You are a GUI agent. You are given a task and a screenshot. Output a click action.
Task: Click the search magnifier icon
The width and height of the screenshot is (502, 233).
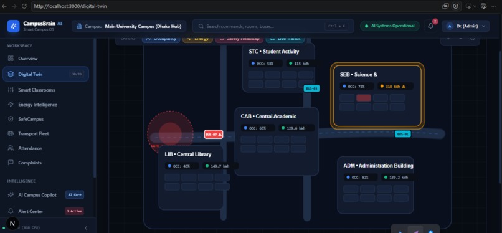201,26
